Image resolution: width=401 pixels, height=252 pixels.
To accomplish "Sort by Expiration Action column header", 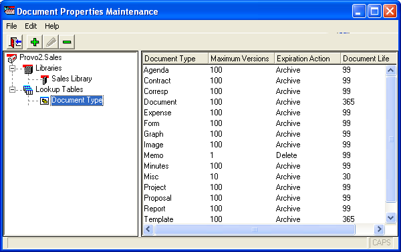I will (x=307, y=59).
